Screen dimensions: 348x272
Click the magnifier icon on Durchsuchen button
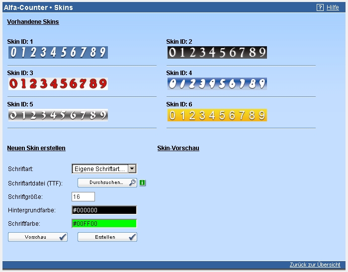[x=132, y=183]
